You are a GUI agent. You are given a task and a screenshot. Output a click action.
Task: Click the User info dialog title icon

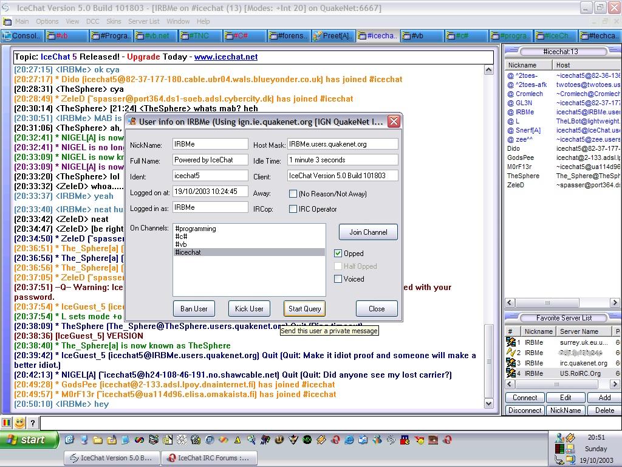(x=132, y=122)
